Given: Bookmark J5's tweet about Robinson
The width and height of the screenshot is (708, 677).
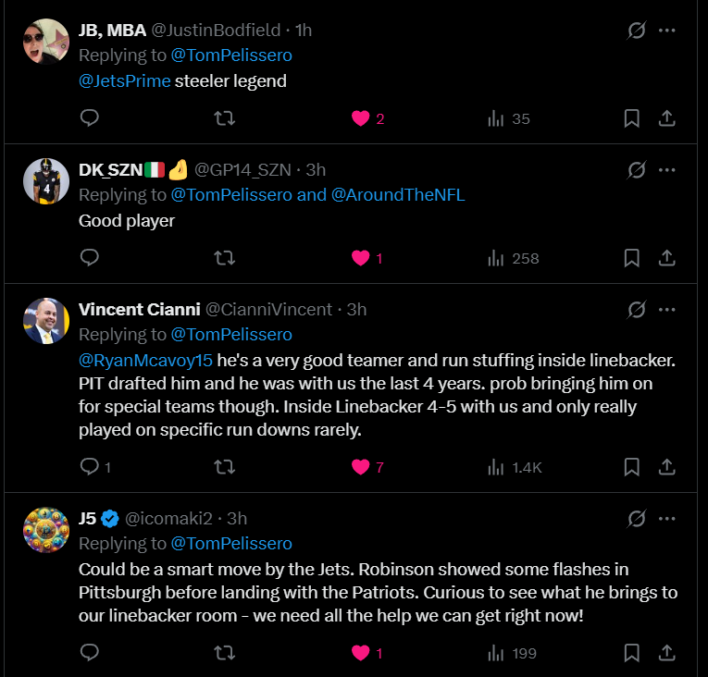Looking at the screenshot, I should click(631, 653).
